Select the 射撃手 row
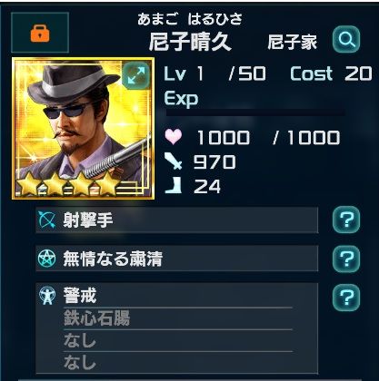The width and height of the screenshot is (379, 381). coord(177,220)
